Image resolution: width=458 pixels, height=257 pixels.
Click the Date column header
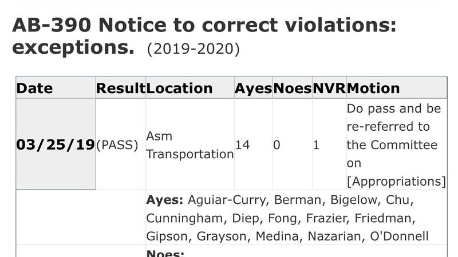pos(35,89)
